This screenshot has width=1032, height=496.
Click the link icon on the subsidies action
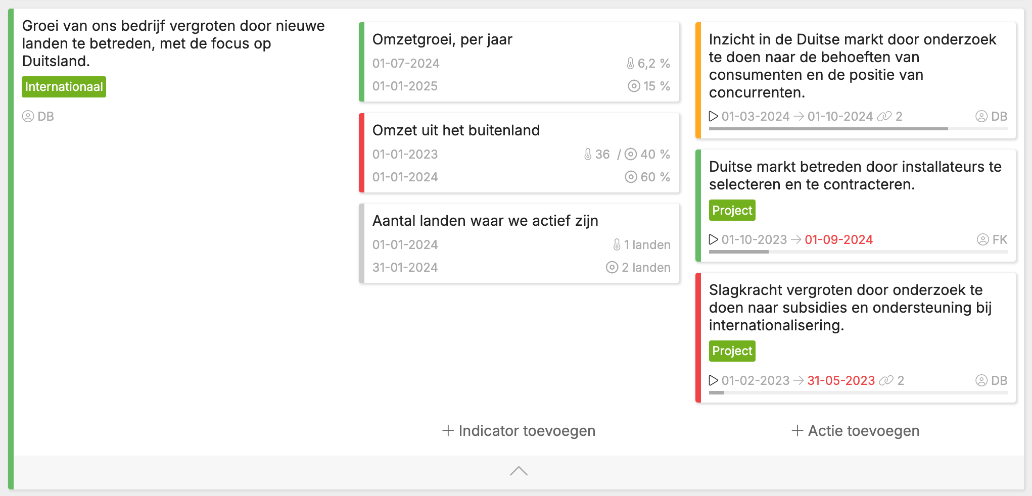point(886,381)
